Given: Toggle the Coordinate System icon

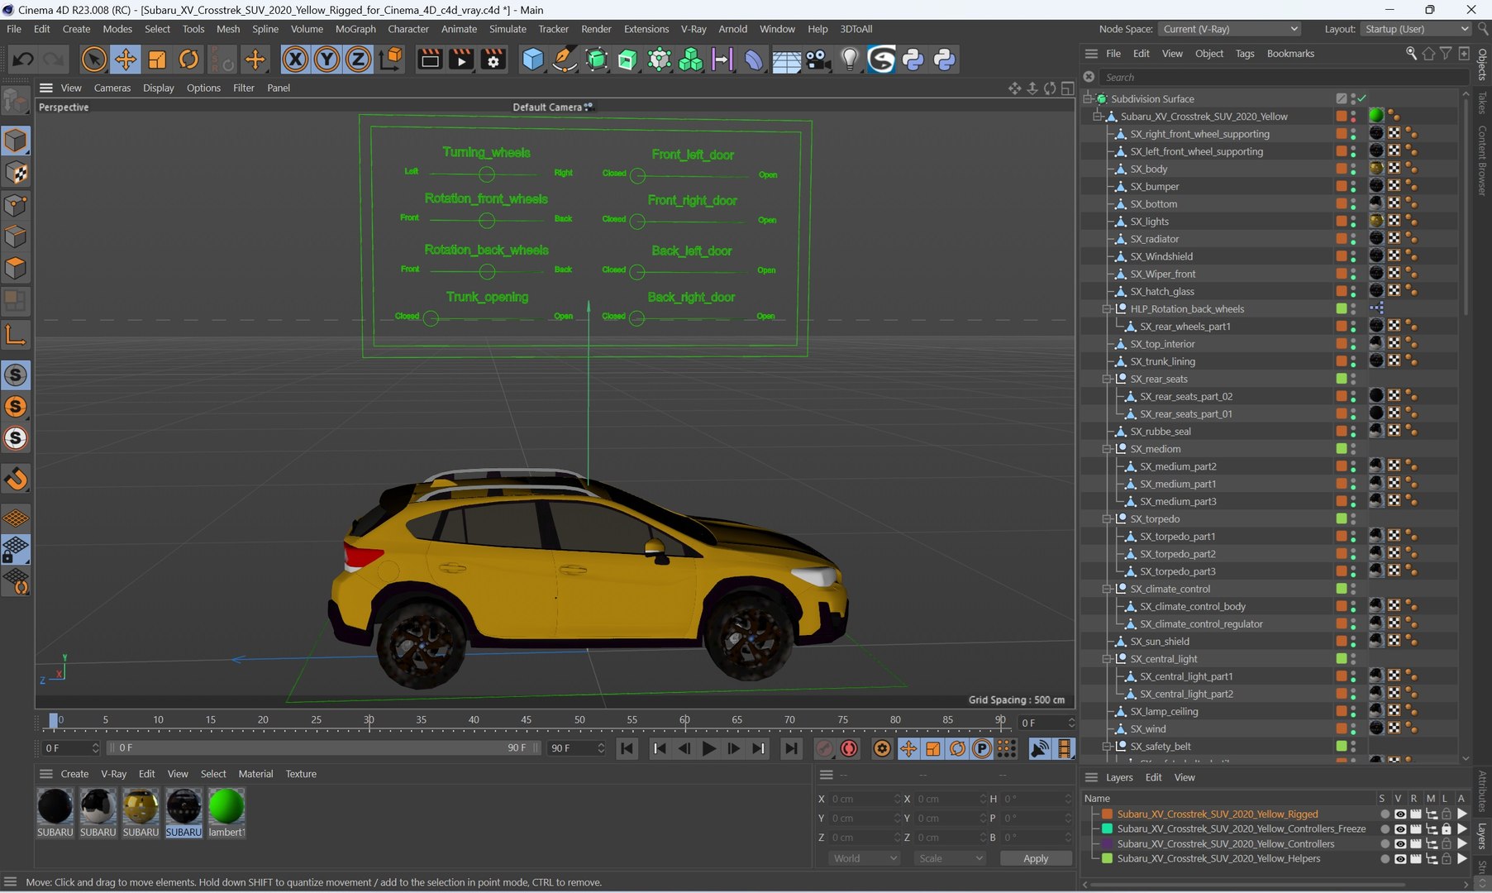Looking at the screenshot, I should 390,60.
